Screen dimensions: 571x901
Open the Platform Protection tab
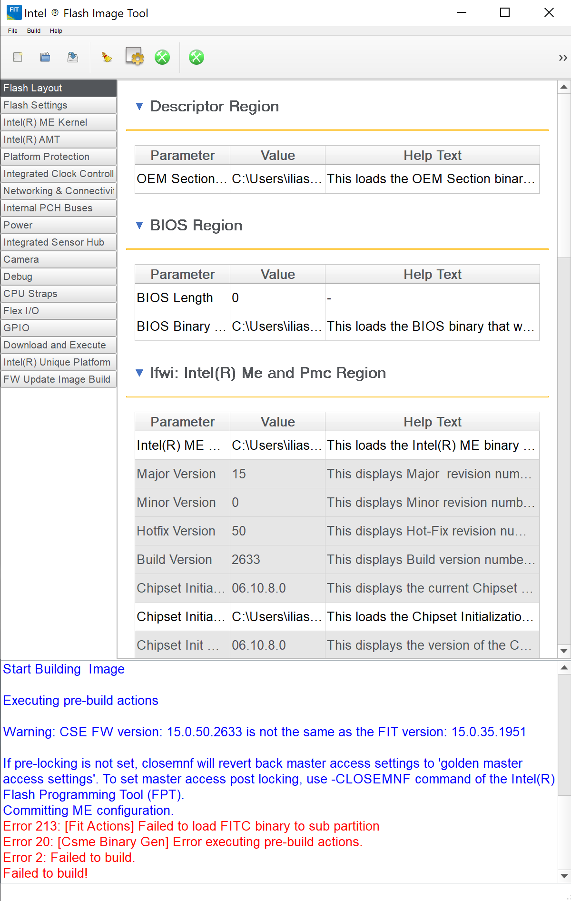59,157
